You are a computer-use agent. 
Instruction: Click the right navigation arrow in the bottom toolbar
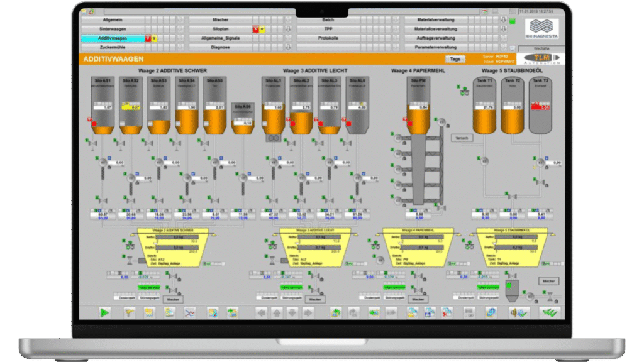point(308,313)
